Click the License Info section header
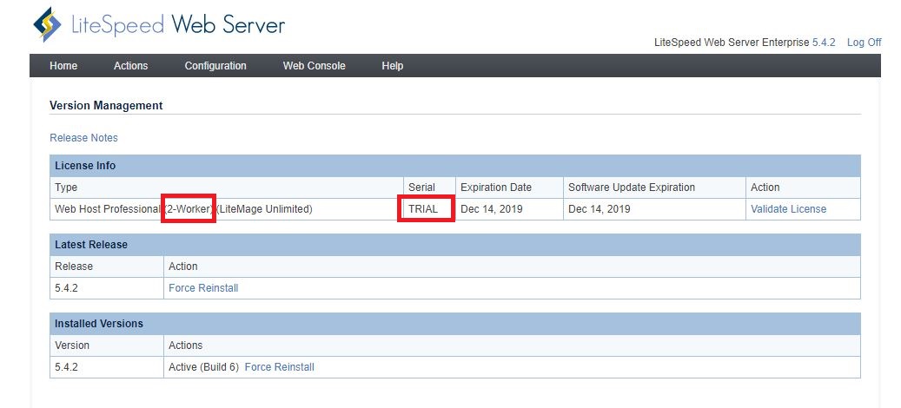Image resolution: width=901 pixels, height=408 pixels. pyautogui.click(x=455, y=166)
